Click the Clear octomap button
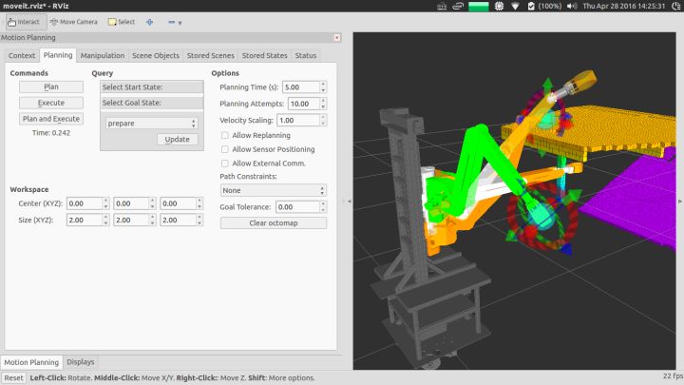 click(x=273, y=223)
